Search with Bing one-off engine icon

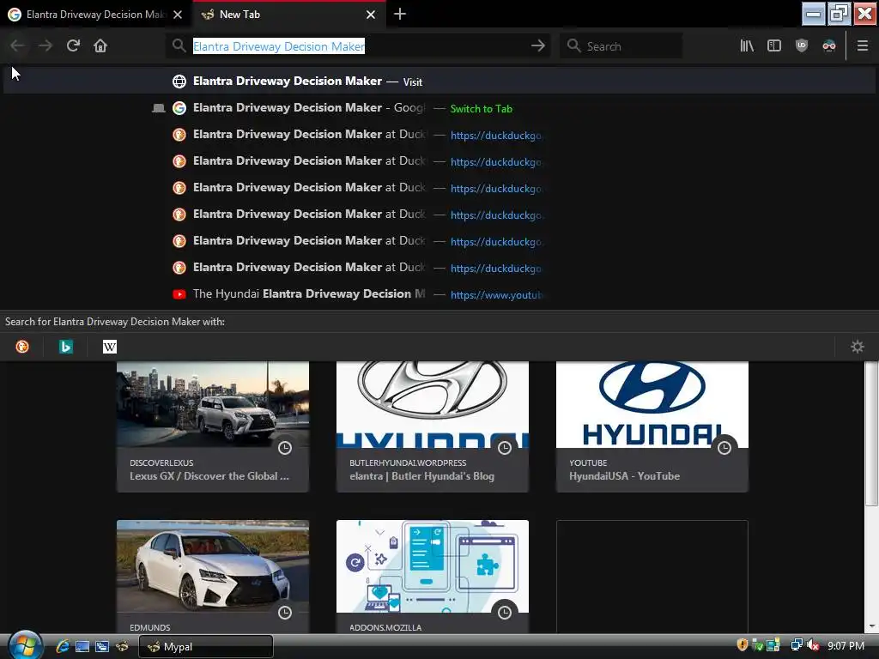point(65,347)
